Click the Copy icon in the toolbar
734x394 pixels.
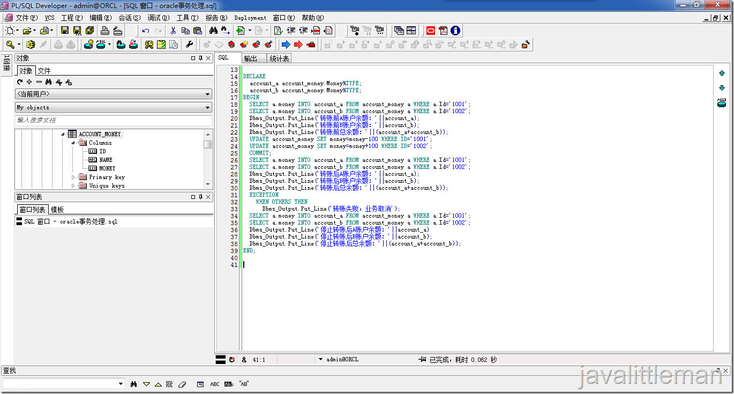click(x=185, y=31)
